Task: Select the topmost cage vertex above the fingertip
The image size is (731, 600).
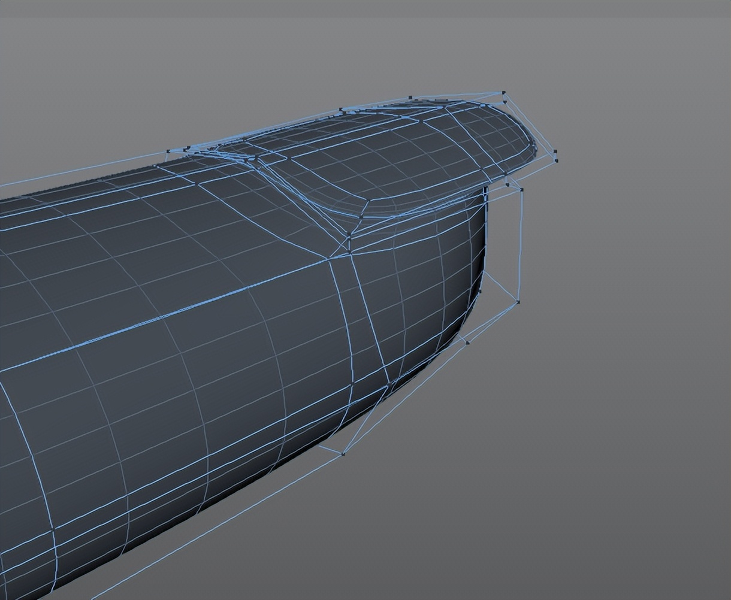Action: click(503, 93)
